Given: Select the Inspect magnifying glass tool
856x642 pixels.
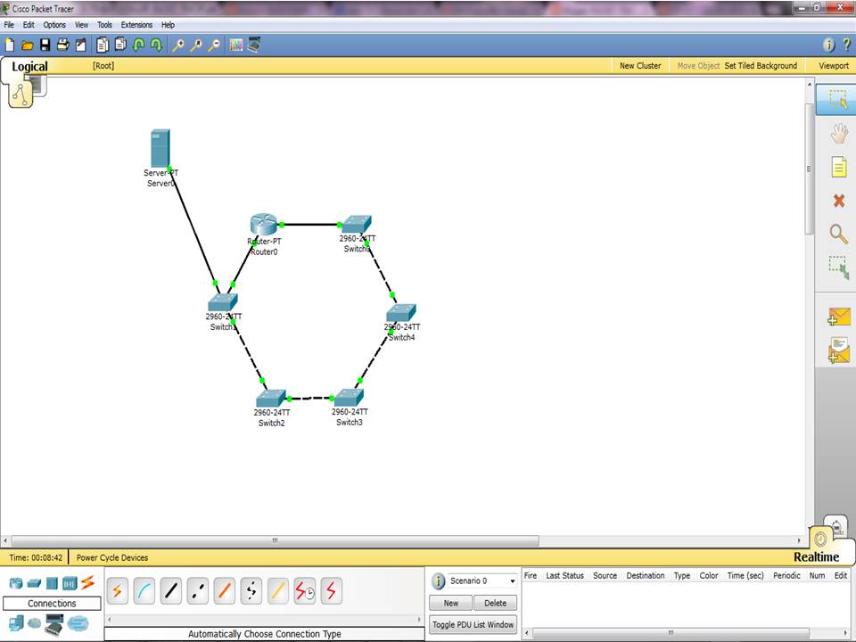Looking at the screenshot, I should (x=836, y=234).
